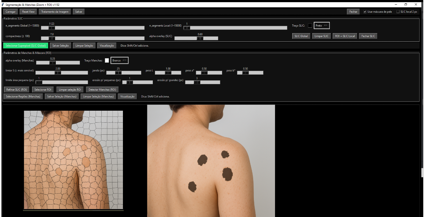Run the SLIC Global segmentation button

[x=301, y=36]
